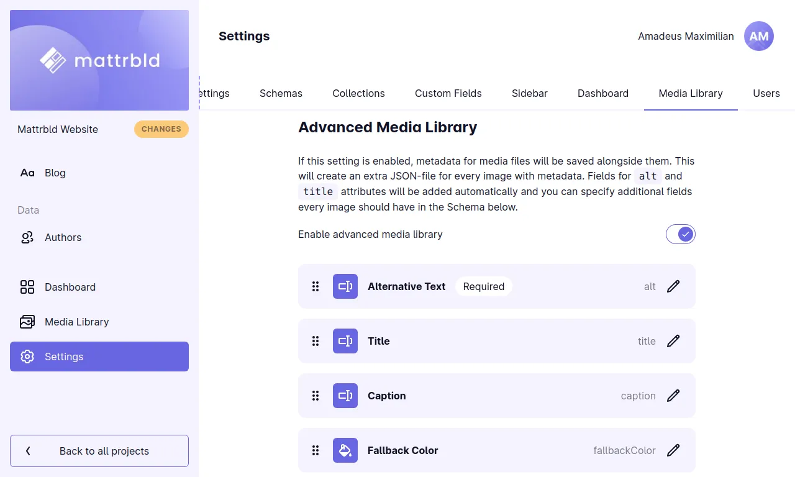Open Settings from the sidebar
This screenshot has height=477, width=795.
tap(64, 357)
